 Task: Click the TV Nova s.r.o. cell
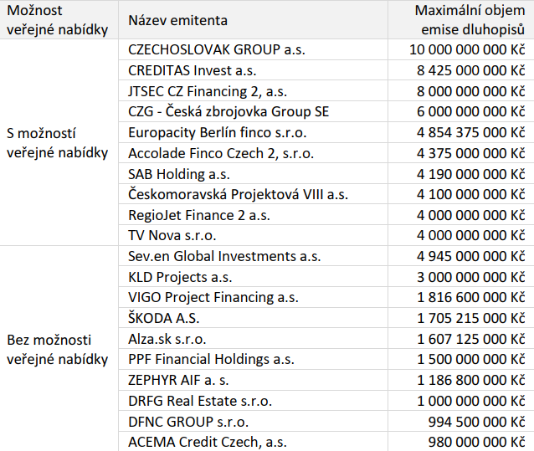[x=172, y=235]
